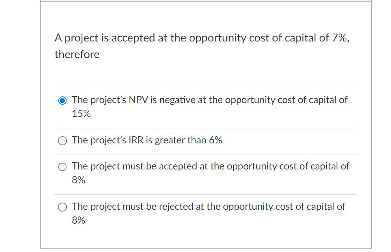Viewport: 391px width, 252px height.
Task: Click the word 'therefore' in the question
Action: (x=77, y=55)
